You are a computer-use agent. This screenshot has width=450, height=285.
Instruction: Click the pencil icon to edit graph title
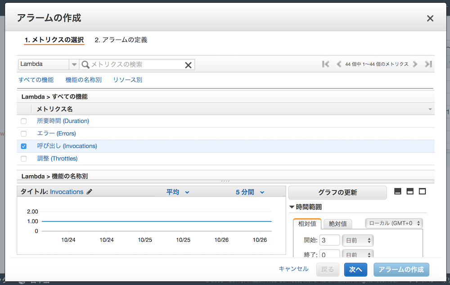[89, 192]
